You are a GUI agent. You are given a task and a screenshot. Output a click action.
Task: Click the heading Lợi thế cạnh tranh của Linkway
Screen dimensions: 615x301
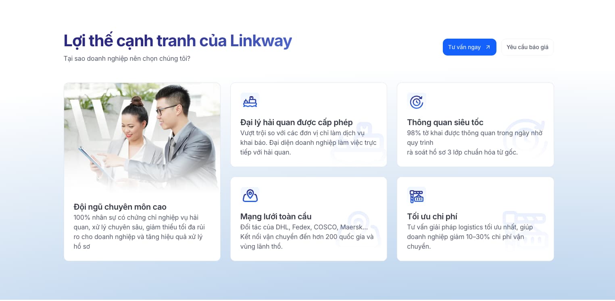(177, 41)
